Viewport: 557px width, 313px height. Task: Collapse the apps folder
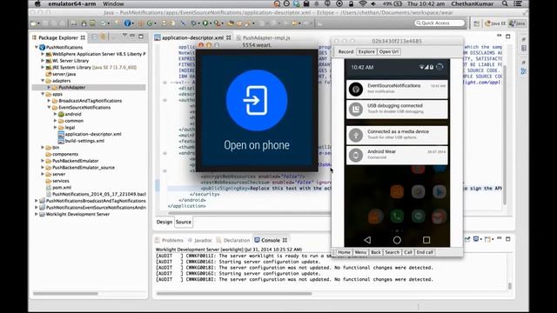43,94
